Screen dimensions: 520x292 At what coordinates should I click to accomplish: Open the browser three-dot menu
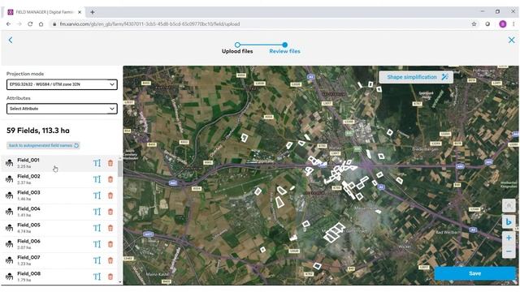point(513,24)
